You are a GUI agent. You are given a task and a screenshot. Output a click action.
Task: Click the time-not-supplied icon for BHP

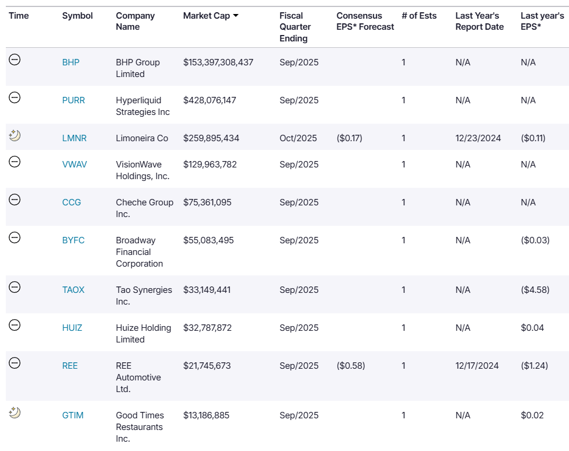(x=15, y=60)
